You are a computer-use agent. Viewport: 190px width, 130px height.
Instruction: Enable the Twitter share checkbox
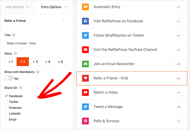point(6,102)
